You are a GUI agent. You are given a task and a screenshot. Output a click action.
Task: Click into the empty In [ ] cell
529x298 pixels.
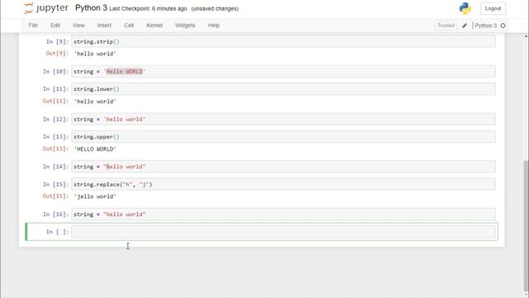point(284,232)
